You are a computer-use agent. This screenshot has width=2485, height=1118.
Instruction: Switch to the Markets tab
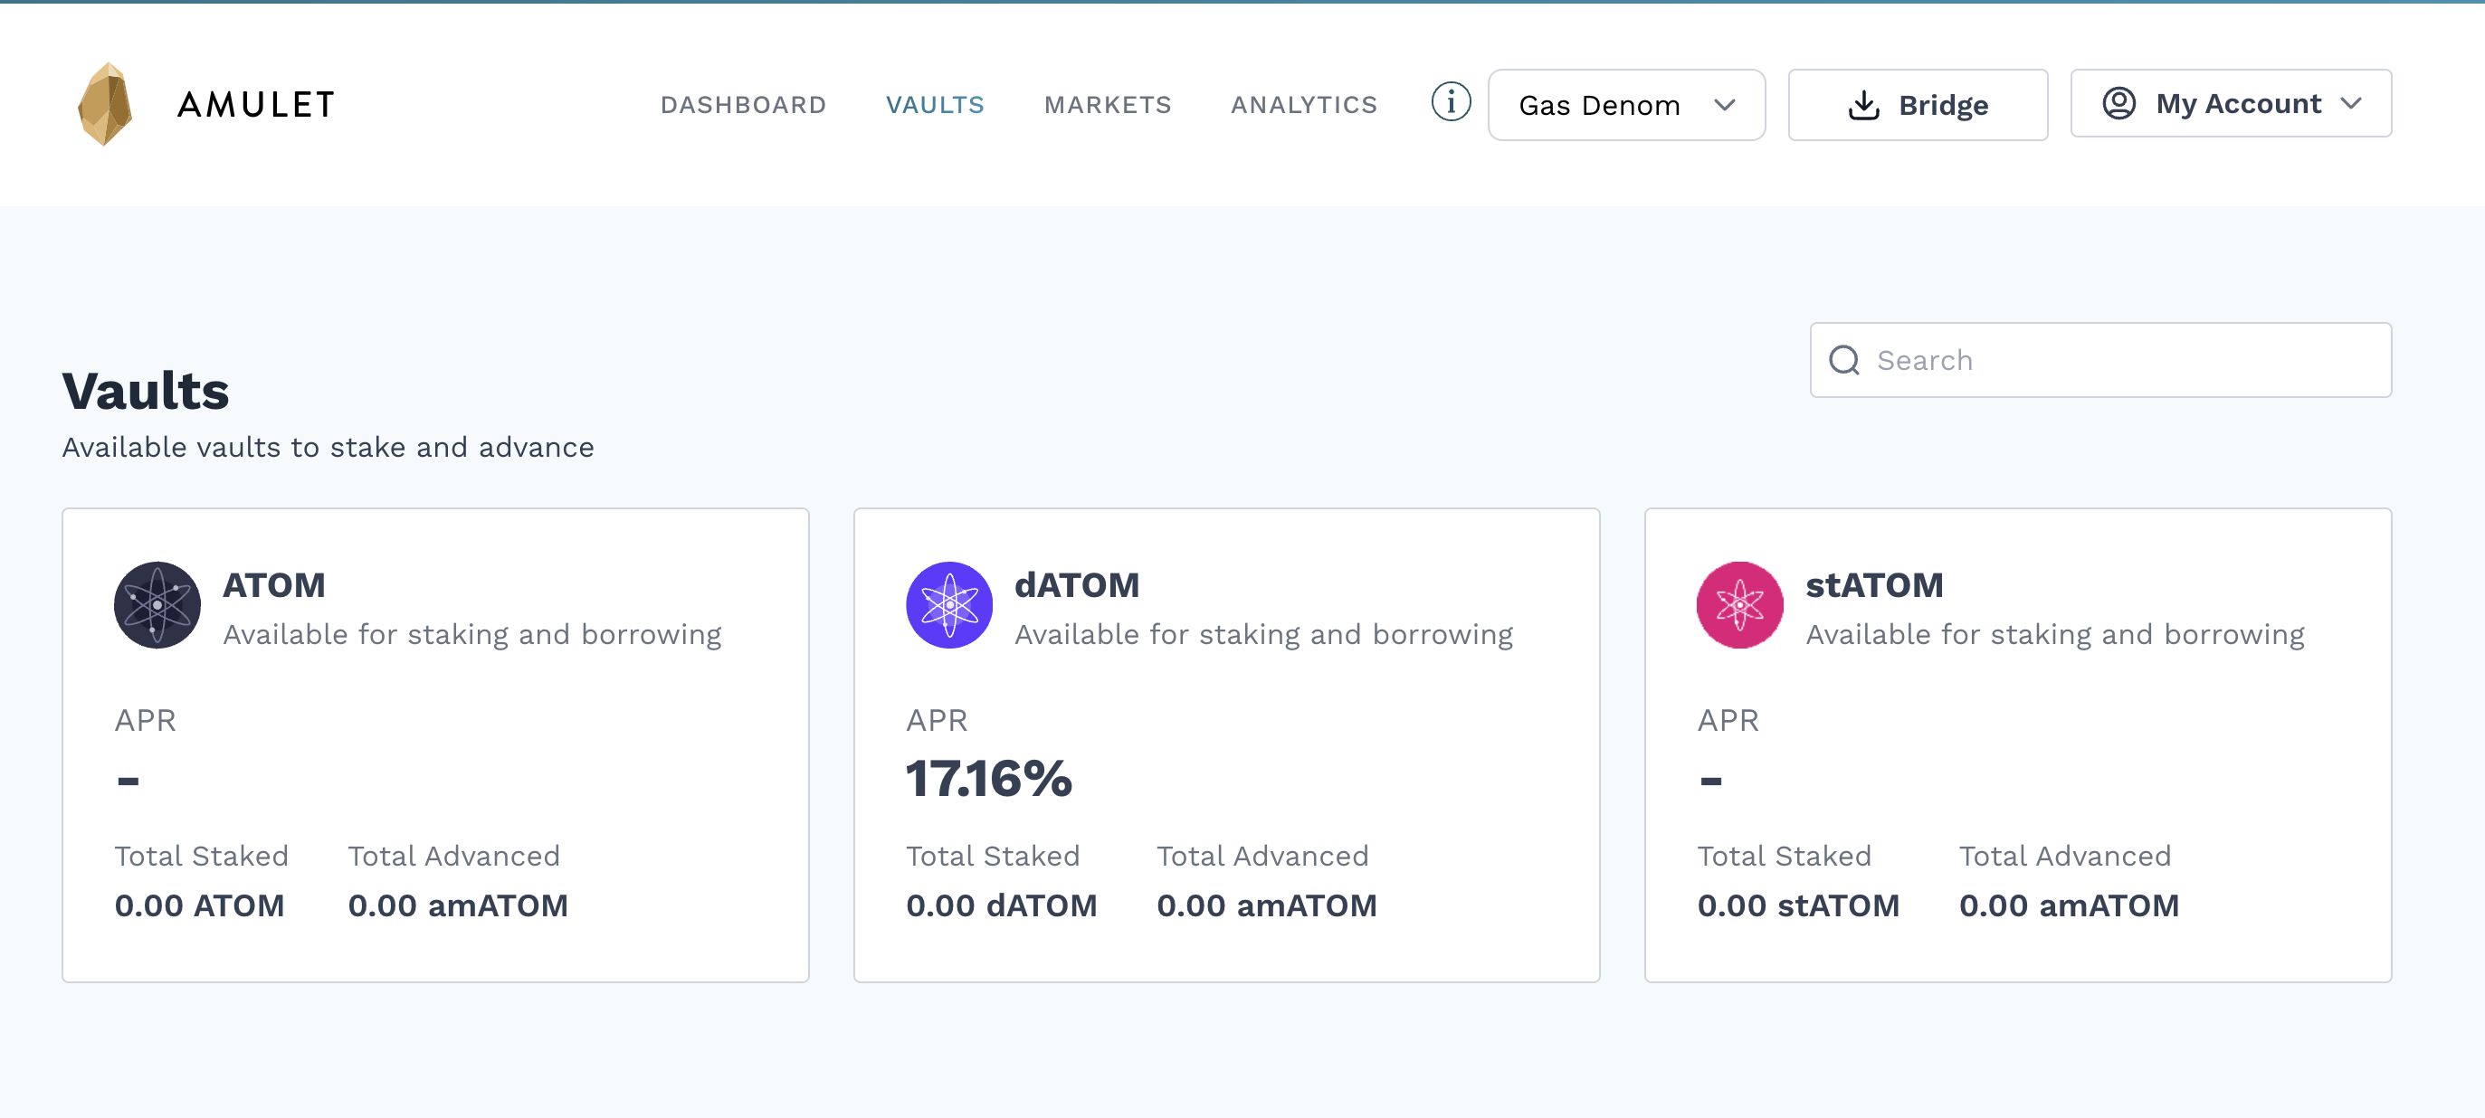[1107, 105]
